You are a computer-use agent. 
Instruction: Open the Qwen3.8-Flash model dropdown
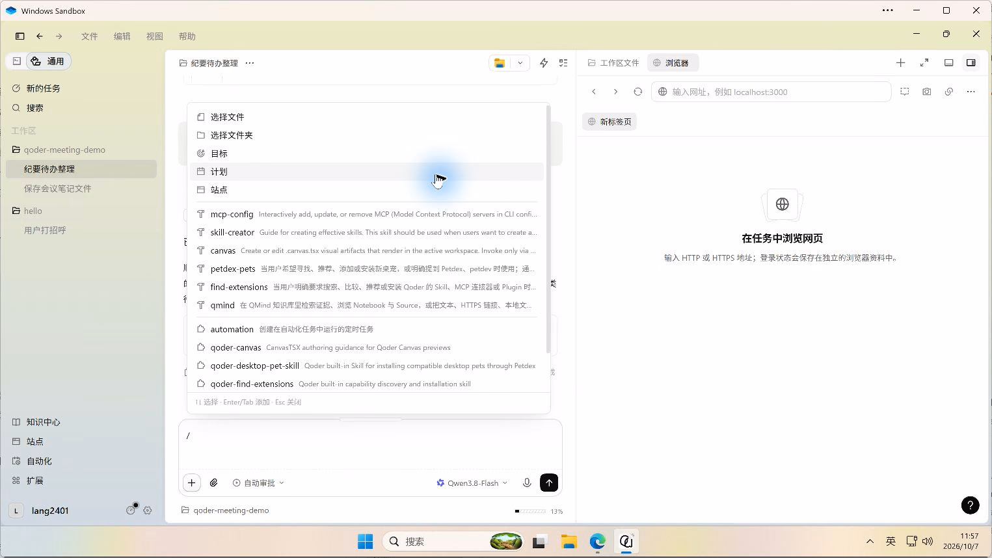tap(472, 483)
